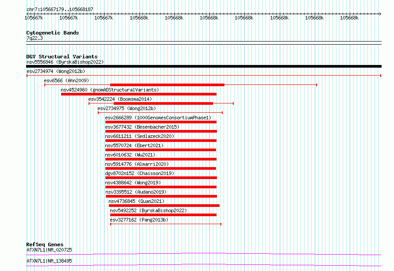Click the red nsv4524960 variant bar
The width and height of the screenshot is (394, 271).
pyautogui.click(x=139, y=94)
